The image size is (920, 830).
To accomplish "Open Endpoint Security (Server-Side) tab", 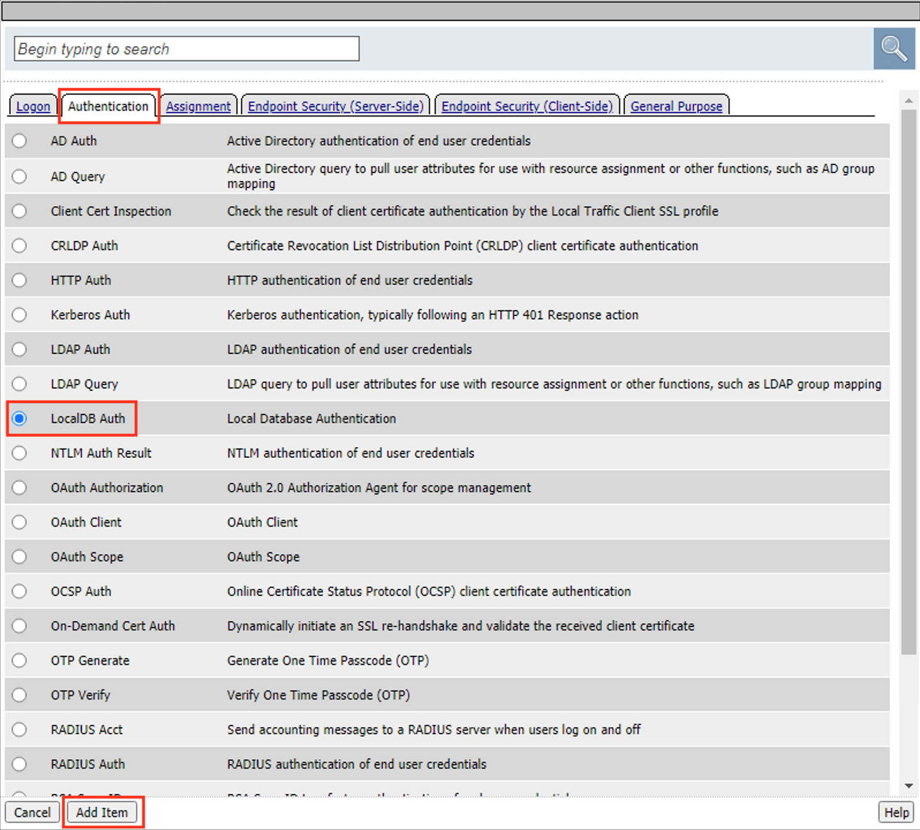I will pos(335,106).
